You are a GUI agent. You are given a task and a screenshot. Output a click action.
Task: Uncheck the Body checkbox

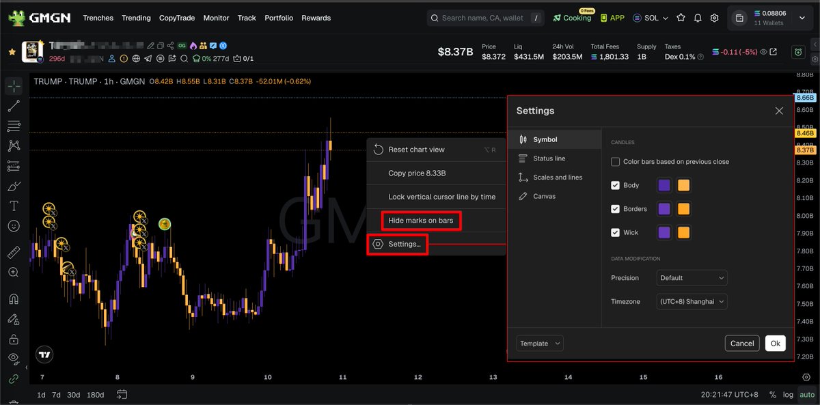pos(616,185)
